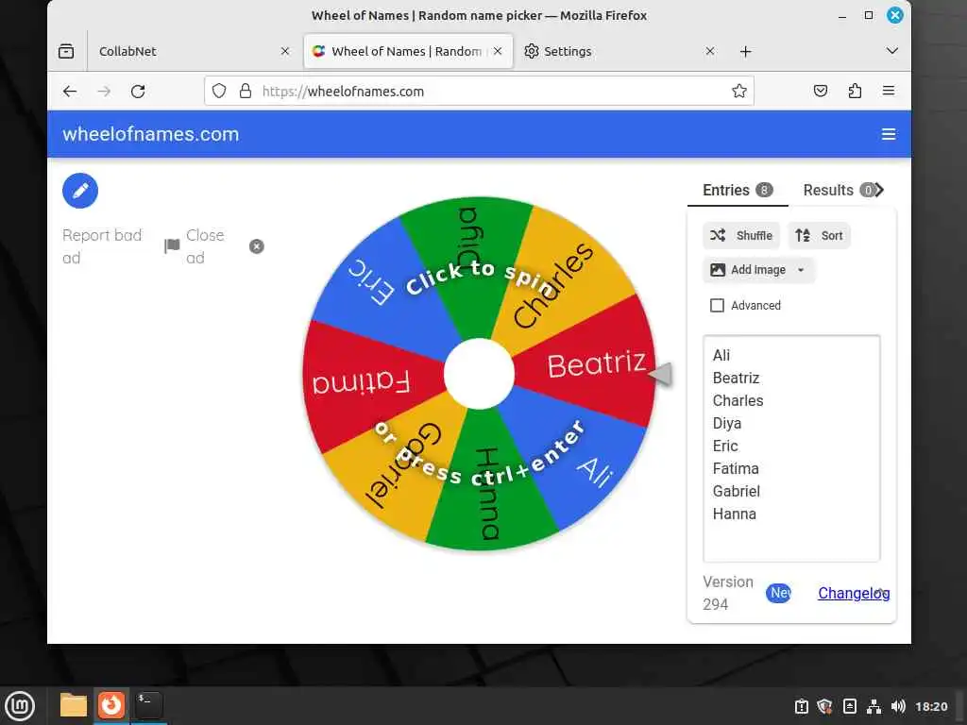
Task: Open the wheelofnames hamburger menu
Action: pyautogui.click(x=888, y=134)
